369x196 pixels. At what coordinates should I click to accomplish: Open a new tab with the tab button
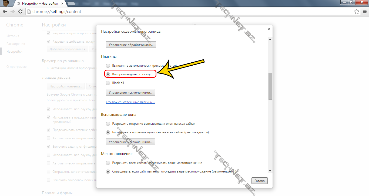71,4
